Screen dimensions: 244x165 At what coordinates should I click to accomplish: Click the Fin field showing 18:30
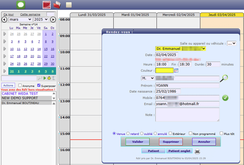(x=185, y=64)
